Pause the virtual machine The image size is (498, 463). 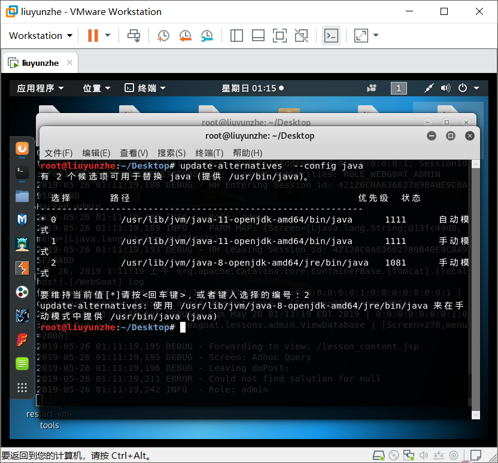click(93, 35)
